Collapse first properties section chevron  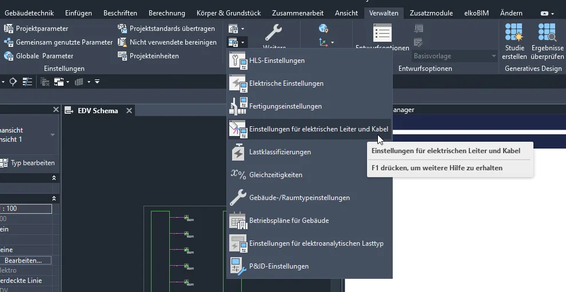coord(54,178)
